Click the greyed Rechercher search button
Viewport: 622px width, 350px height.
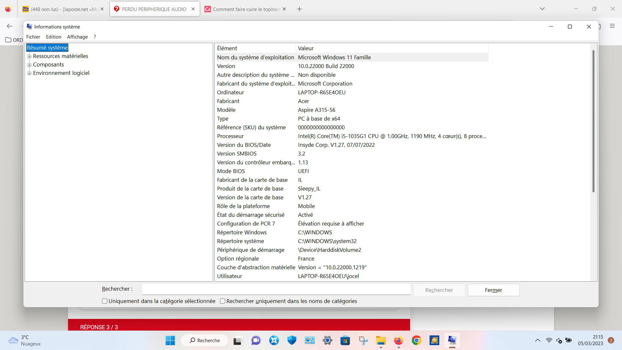439,290
